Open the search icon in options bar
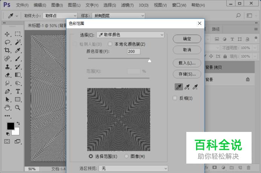 tap(238, 15)
